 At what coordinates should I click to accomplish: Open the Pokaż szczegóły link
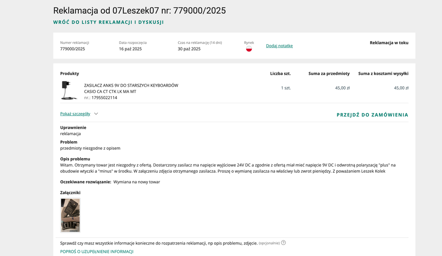pos(75,114)
